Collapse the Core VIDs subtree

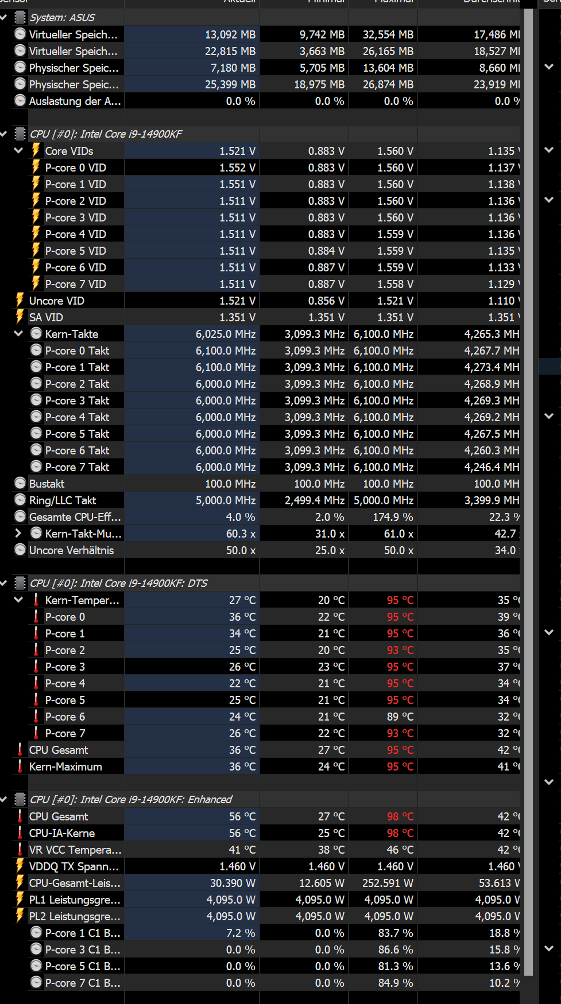coord(18,150)
